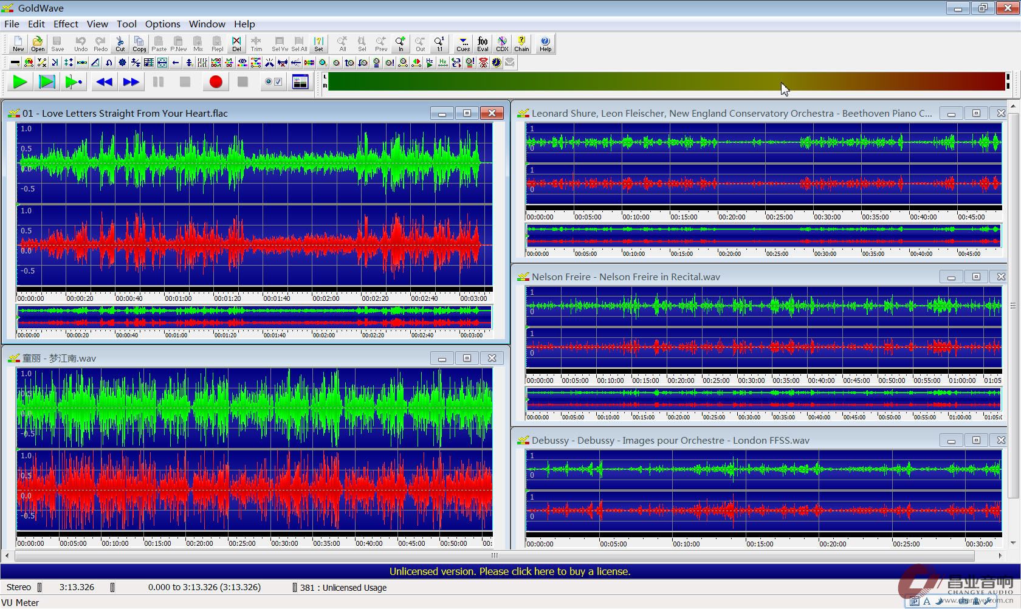Image resolution: width=1021 pixels, height=609 pixels.
Task: Maximize the Nelson Freire sub-window
Action: pos(976,277)
